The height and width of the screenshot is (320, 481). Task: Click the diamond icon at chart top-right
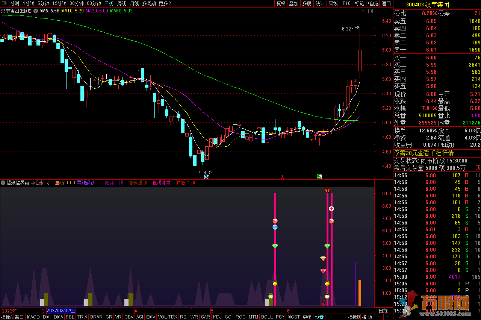(363, 11)
